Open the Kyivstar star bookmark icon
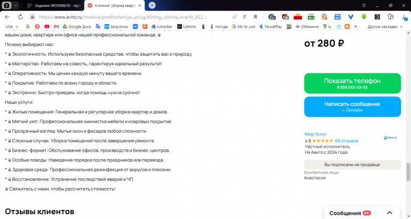Screen dimensions: 411x219 point(339,26)
